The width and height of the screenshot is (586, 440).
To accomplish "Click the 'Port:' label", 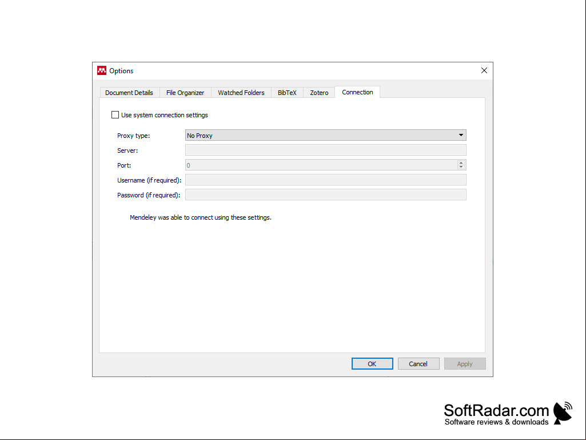I will (124, 165).
